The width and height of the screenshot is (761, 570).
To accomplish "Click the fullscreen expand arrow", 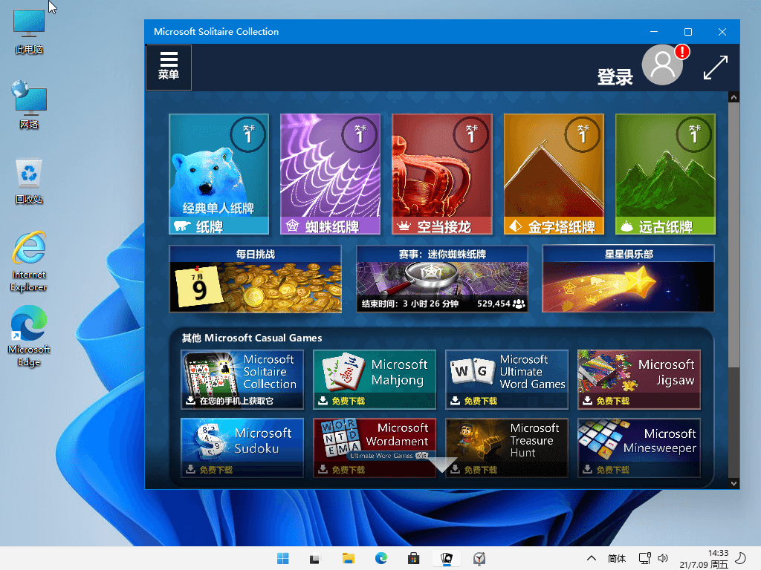I will point(715,68).
